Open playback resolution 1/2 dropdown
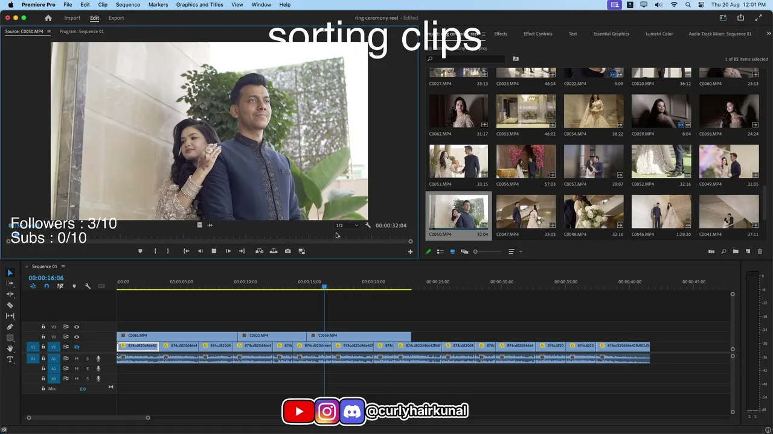 (x=347, y=225)
